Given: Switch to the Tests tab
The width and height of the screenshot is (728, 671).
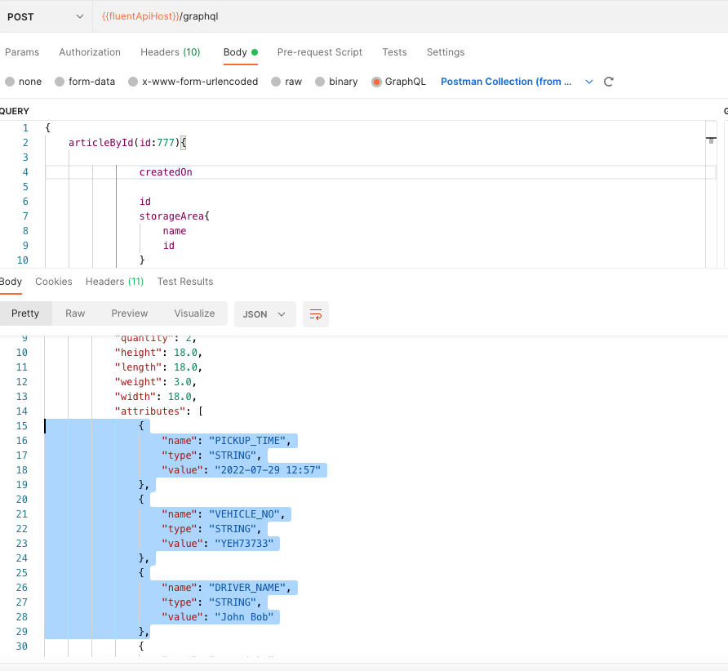Looking at the screenshot, I should [x=394, y=52].
